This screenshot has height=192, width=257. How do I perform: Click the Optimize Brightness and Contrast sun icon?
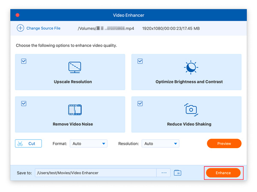click(x=191, y=67)
